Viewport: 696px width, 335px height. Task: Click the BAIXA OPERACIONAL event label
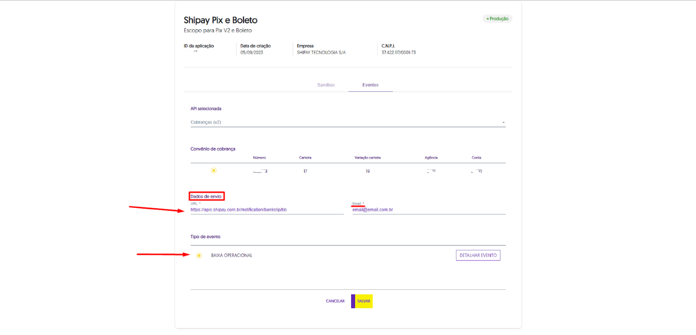231,255
